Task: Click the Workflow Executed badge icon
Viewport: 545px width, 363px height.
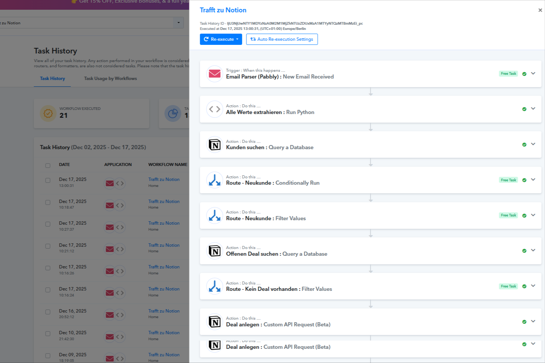Action: click(x=48, y=113)
